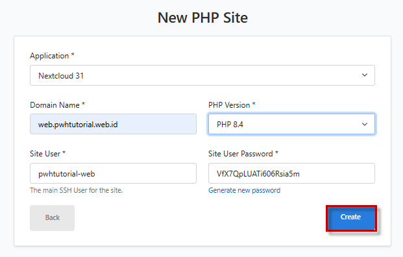The width and height of the screenshot is (403, 257).
Task: Go back using the Back button
Action: (52, 218)
